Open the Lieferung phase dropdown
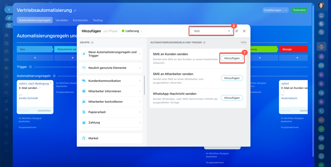Image resolution: width=331 pixels, height=167 pixels. click(133, 31)
